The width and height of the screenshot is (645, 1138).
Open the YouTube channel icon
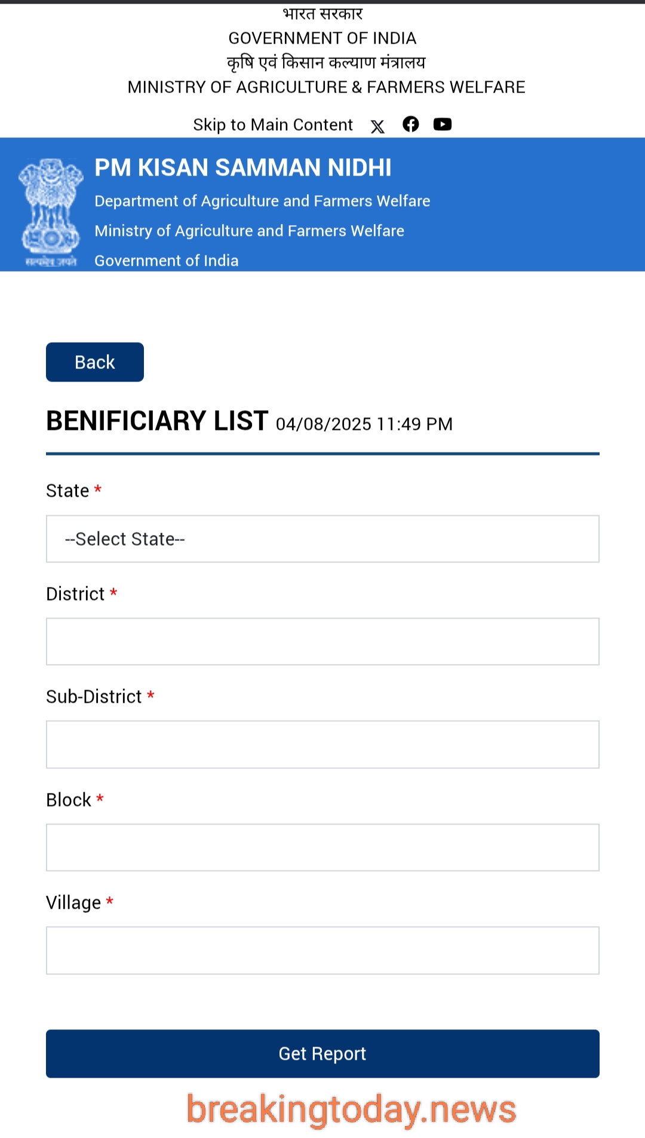443,124
